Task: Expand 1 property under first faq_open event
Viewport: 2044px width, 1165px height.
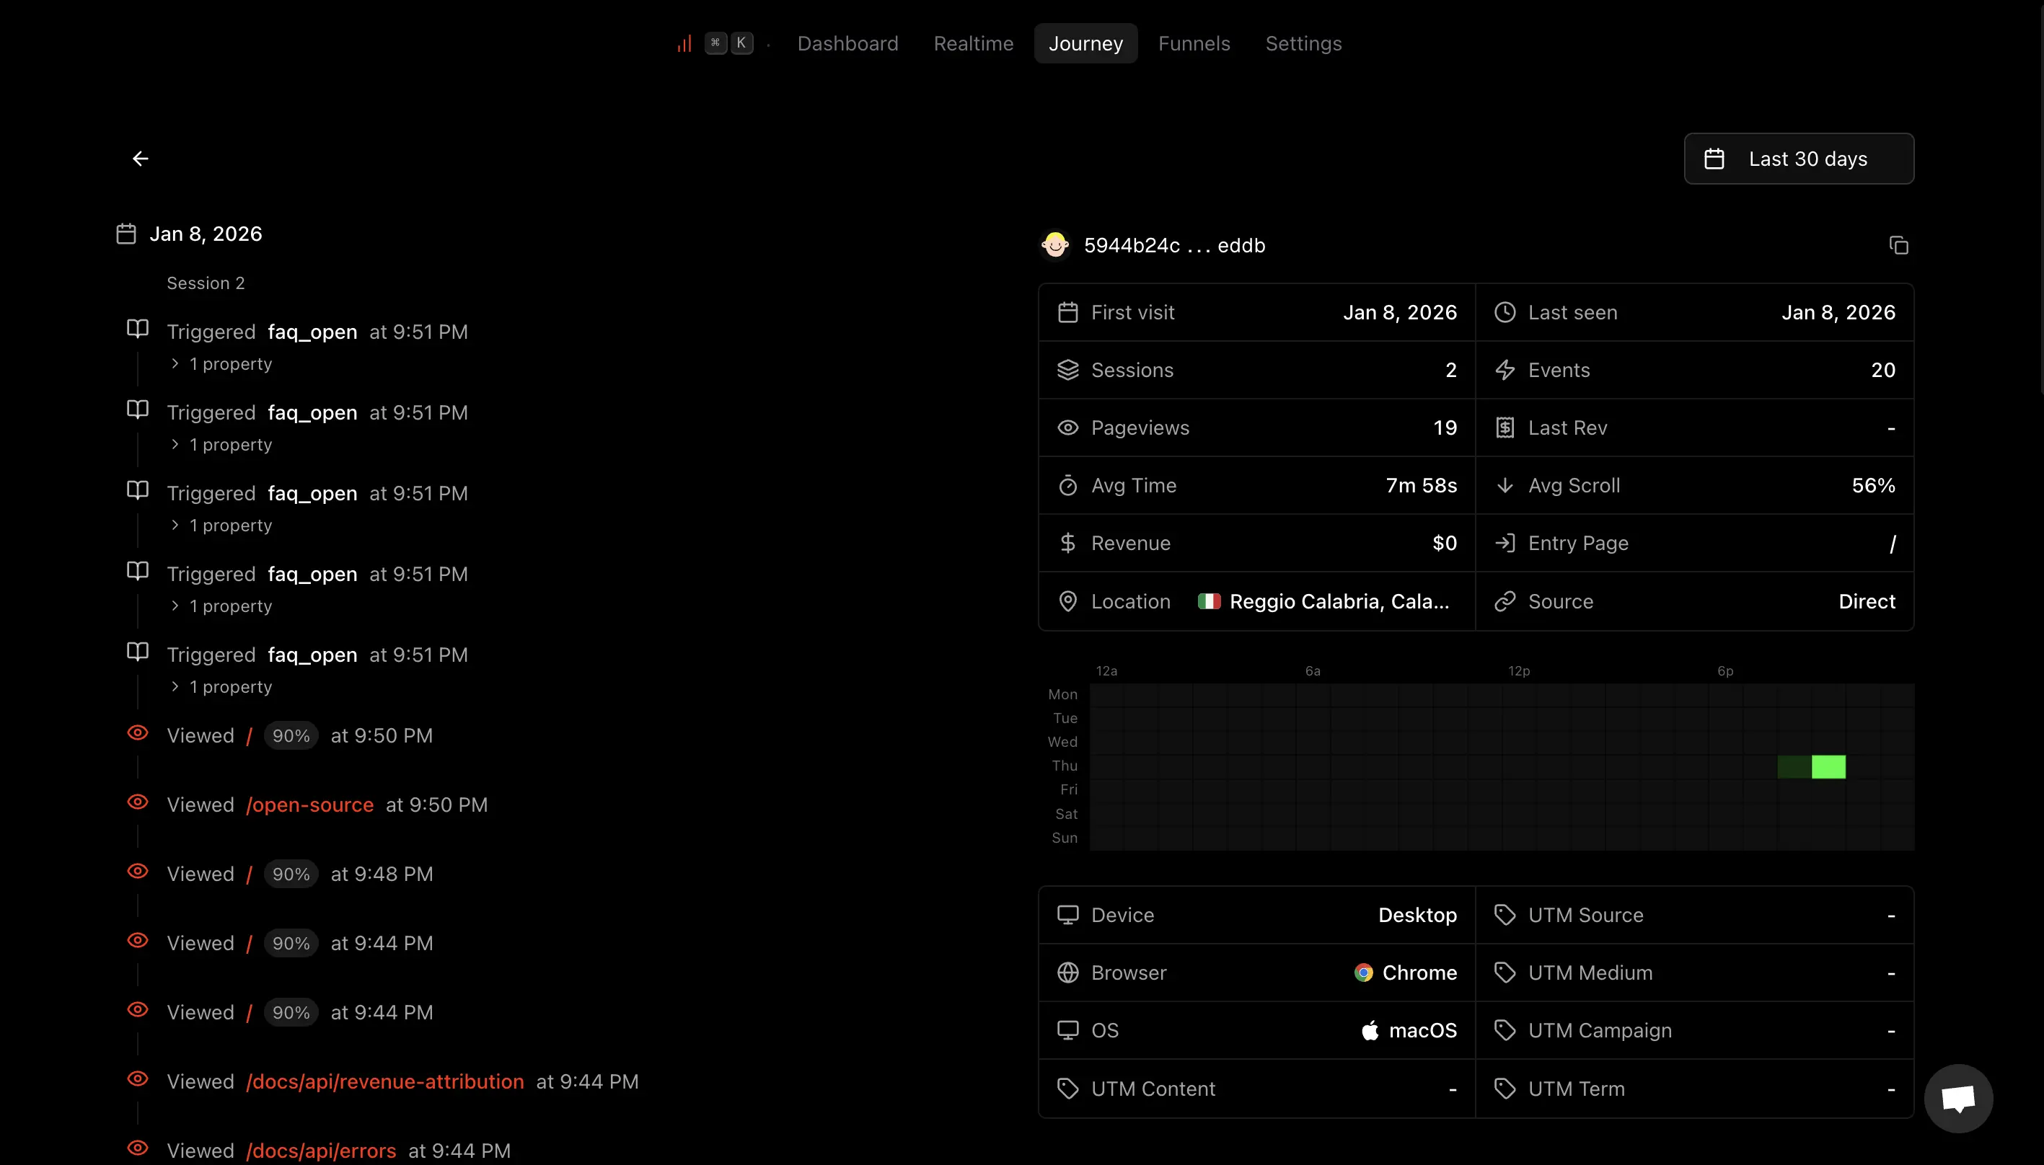Action: coord(221,363)
